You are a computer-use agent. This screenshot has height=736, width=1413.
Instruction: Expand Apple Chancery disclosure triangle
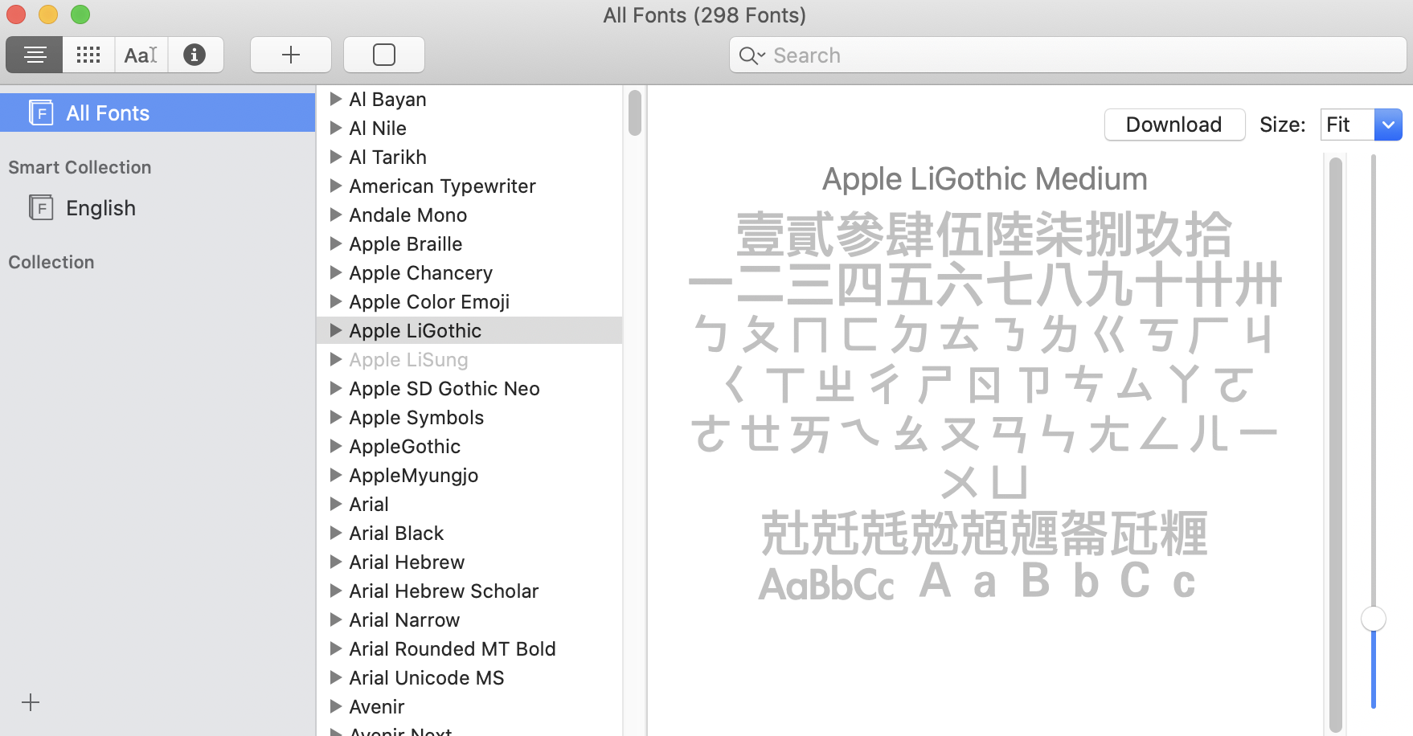(x=336, y=272)
